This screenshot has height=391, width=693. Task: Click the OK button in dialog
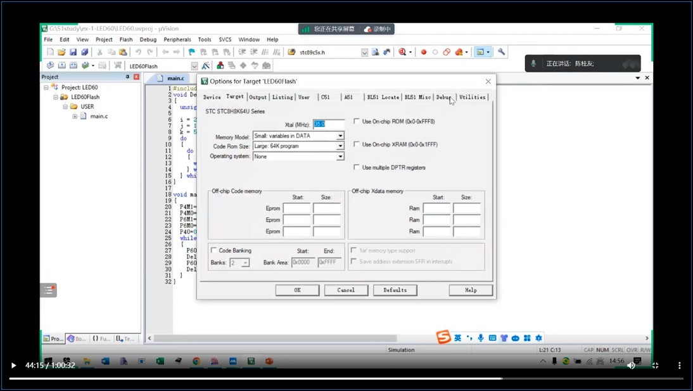(297, 290)
